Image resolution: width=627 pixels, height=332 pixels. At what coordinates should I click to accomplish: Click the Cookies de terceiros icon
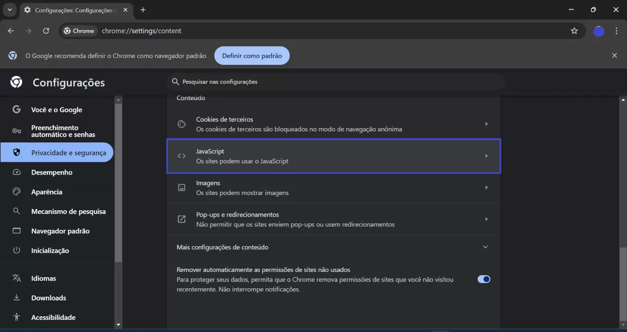(181, 123)
